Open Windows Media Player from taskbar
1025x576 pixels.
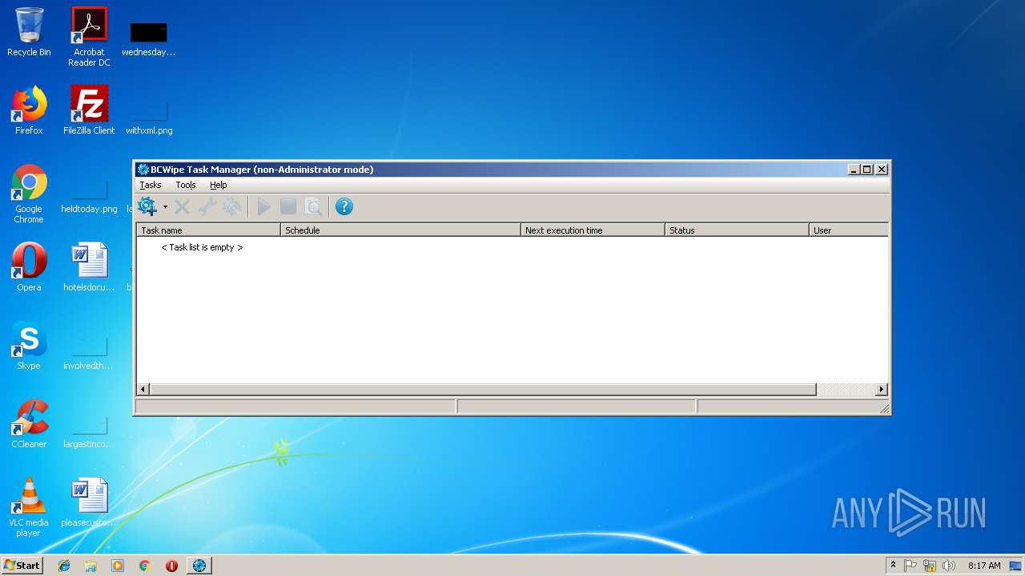pos(118,566)
